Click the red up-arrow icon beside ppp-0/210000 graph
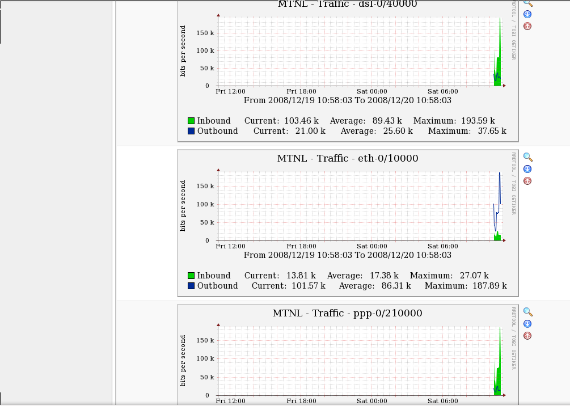The height and width of the screenshot is (406, 570). 527,336
